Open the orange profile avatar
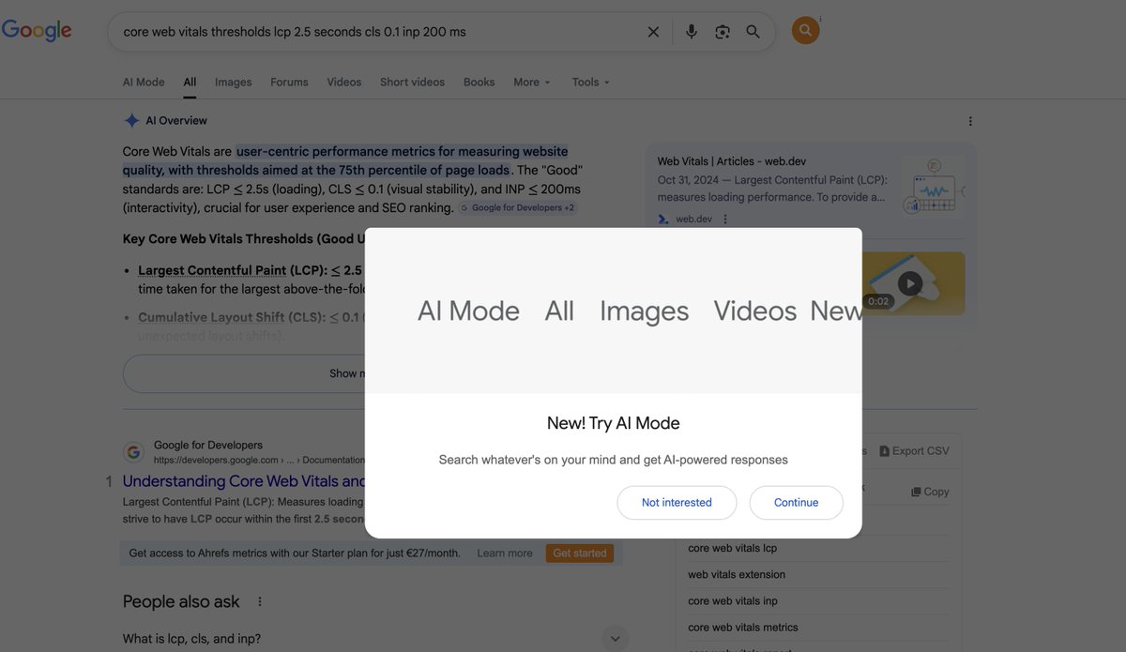The width and height of the screenshot is (1126, 652). 805,31
